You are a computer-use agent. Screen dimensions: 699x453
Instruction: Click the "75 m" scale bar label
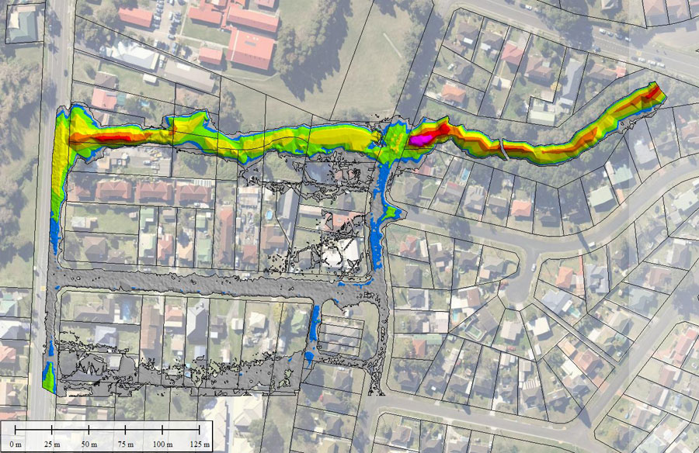126,444
